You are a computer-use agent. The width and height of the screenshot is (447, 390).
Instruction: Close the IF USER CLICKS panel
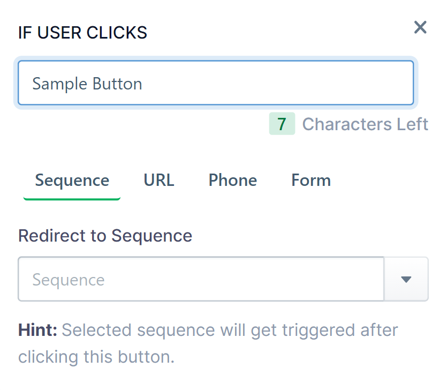(x=420, y=27)
